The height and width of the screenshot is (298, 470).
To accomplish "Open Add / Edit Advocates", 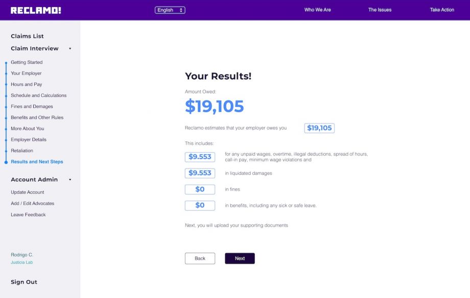I will coord(32,204).
